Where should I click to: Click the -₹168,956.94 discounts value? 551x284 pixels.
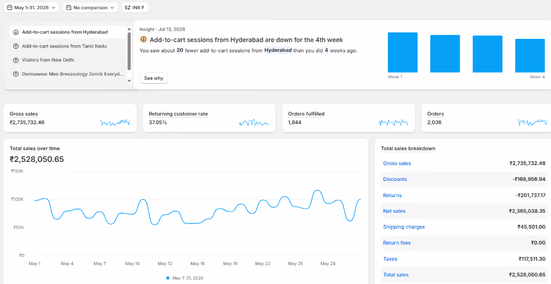(528, 179)
